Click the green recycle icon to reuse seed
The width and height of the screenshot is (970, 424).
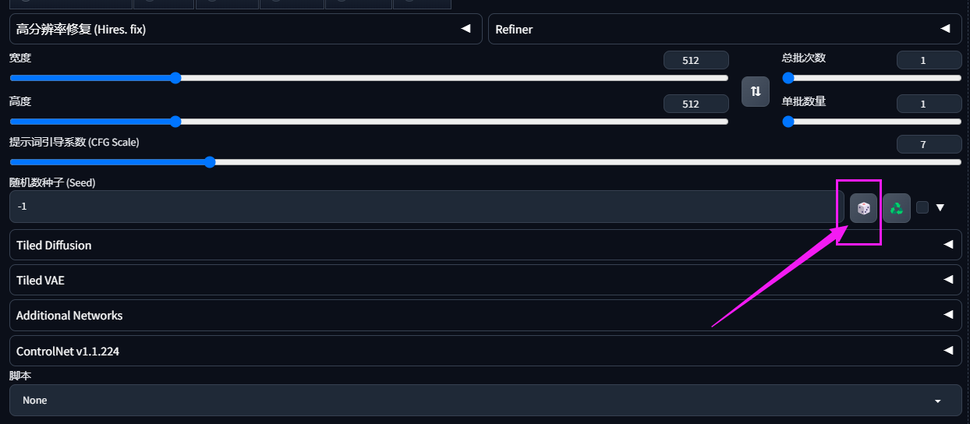click(x=897, y=208)
